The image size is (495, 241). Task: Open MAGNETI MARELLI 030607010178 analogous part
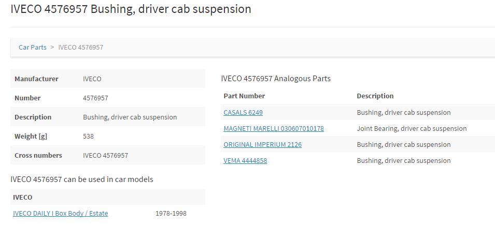pos(274,128)
